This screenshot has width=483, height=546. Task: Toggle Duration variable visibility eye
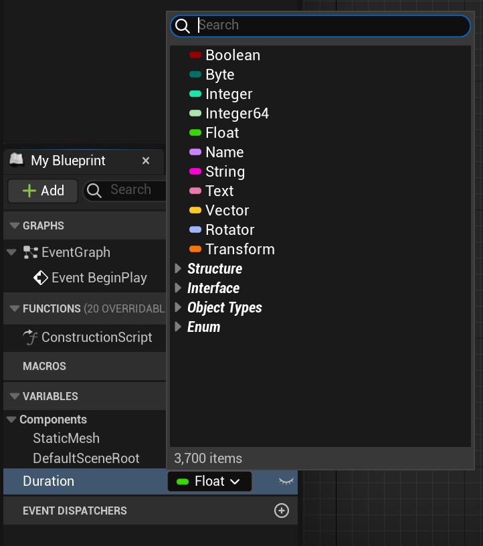286,481
